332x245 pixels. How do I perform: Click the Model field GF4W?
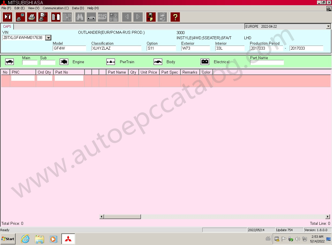coord(69,48)
